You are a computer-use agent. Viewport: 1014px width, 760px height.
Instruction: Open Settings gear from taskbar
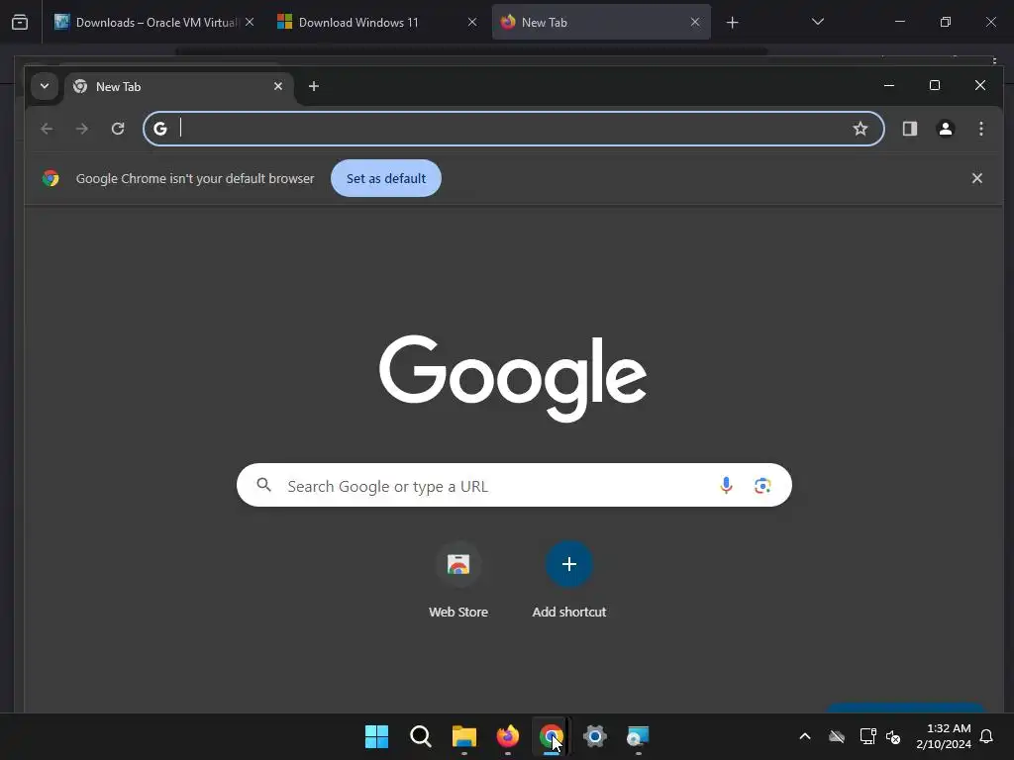coord(595,736)
